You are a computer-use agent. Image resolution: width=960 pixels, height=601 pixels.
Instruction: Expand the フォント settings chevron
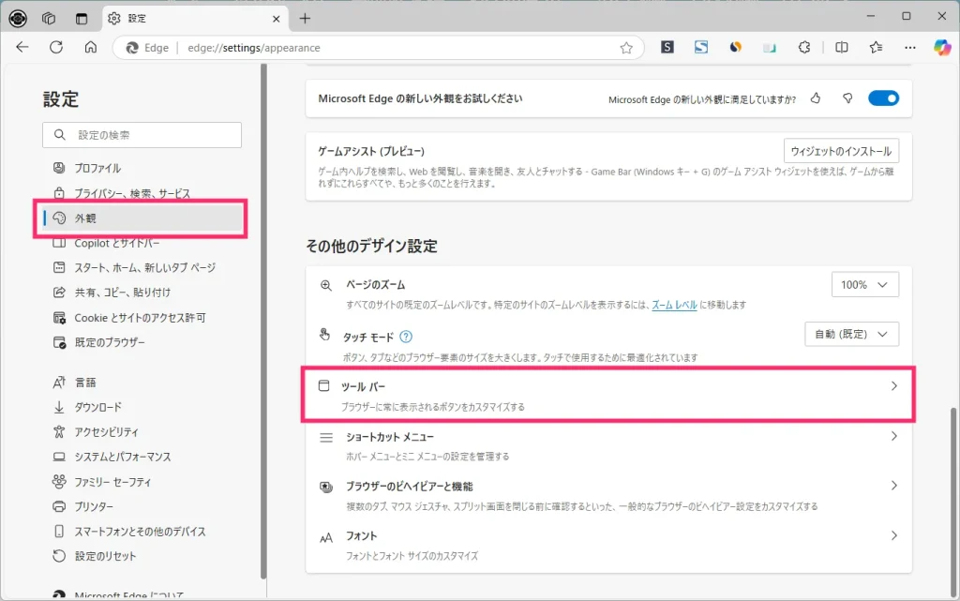pos(893,535)
